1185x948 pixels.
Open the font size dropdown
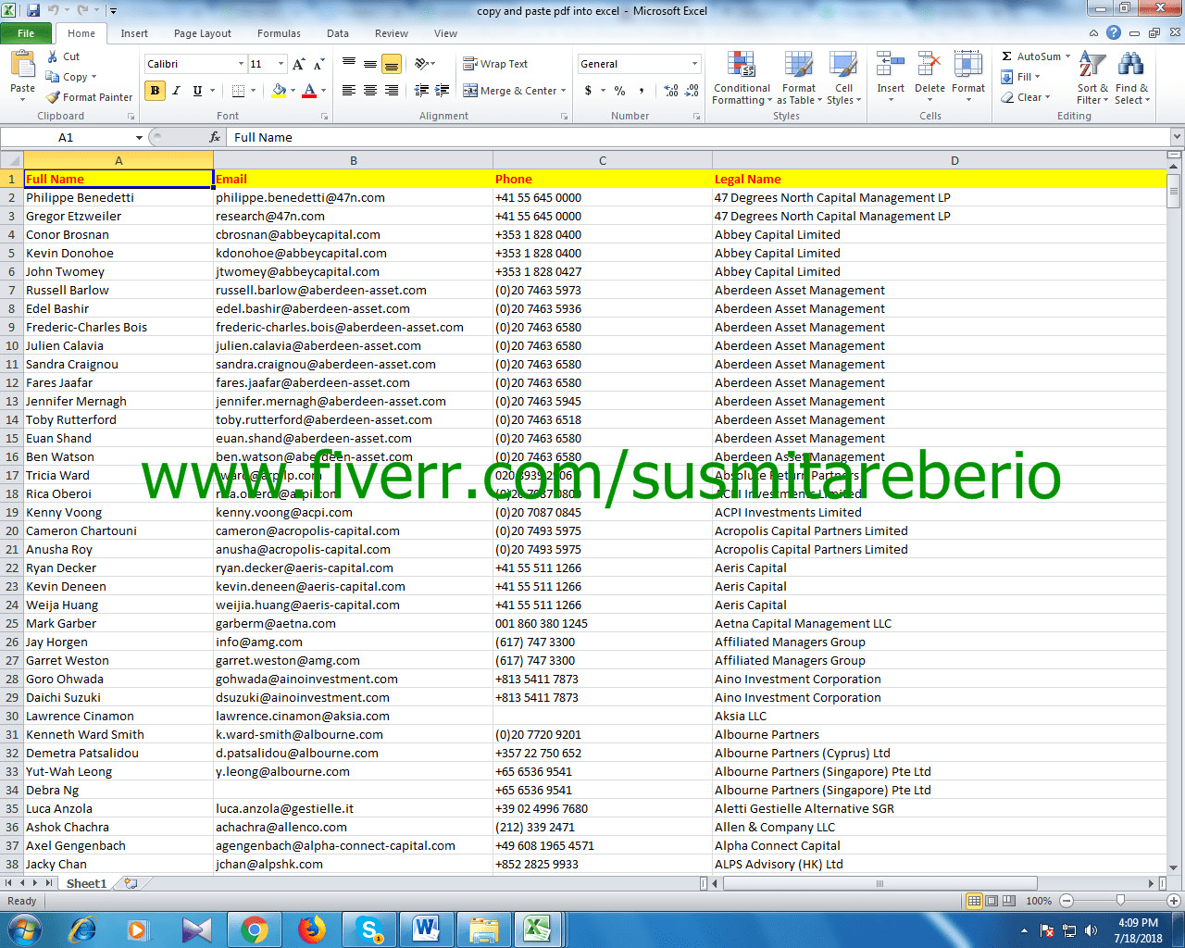pos(281,64)
